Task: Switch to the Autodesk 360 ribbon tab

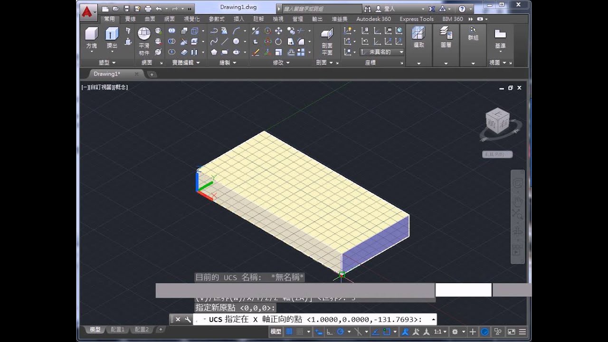Action: [x=374, y=19]
